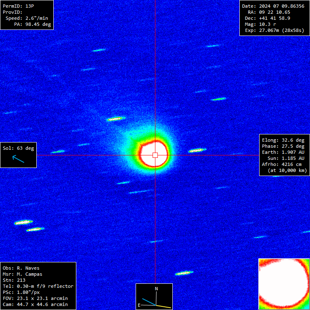Select the 'Msr: M. Campas' line
Image resolution: width=310 pixels, height=310 pixels.
23,274
